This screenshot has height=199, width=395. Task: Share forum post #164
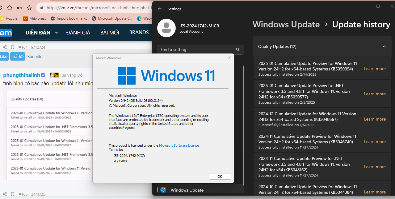click(5, 47)
